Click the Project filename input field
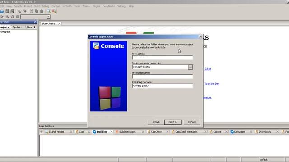This screenshot has width=289, height=162. coord(163,76)
